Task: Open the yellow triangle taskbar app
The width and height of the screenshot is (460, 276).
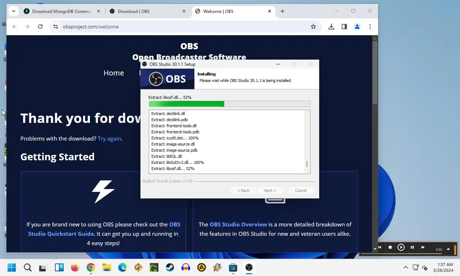Action: click(202, 267)
